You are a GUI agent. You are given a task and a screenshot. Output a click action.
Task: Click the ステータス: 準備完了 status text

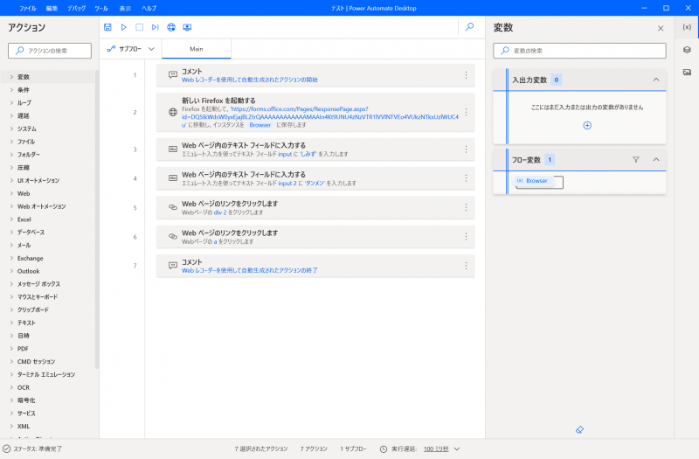(x=38, y=449)
